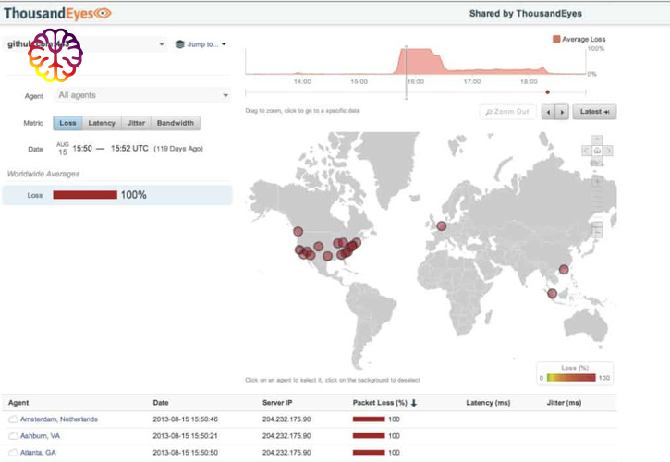This screenshot has height=462, width=670.
Task: Sort table by Jitter (ms) column
Action: (564, 403)
